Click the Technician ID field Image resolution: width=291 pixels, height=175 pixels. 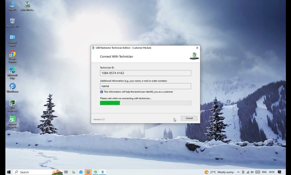[x=145, y=73]
